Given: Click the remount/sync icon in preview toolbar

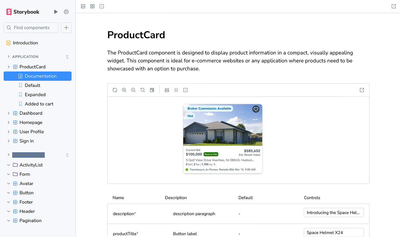Looking at the screenshot, I should [x=115, y=90].
